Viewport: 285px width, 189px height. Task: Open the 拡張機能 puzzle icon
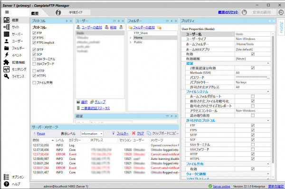6,62
